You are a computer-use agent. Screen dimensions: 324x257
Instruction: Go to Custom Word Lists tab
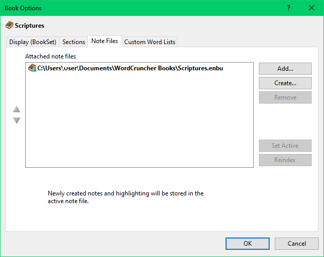150,42
